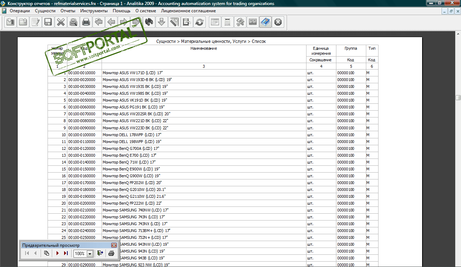This screenshot has width=461, height=267.
Task: Go to next page in preview toolbar
Action: [x=58, y=253]
